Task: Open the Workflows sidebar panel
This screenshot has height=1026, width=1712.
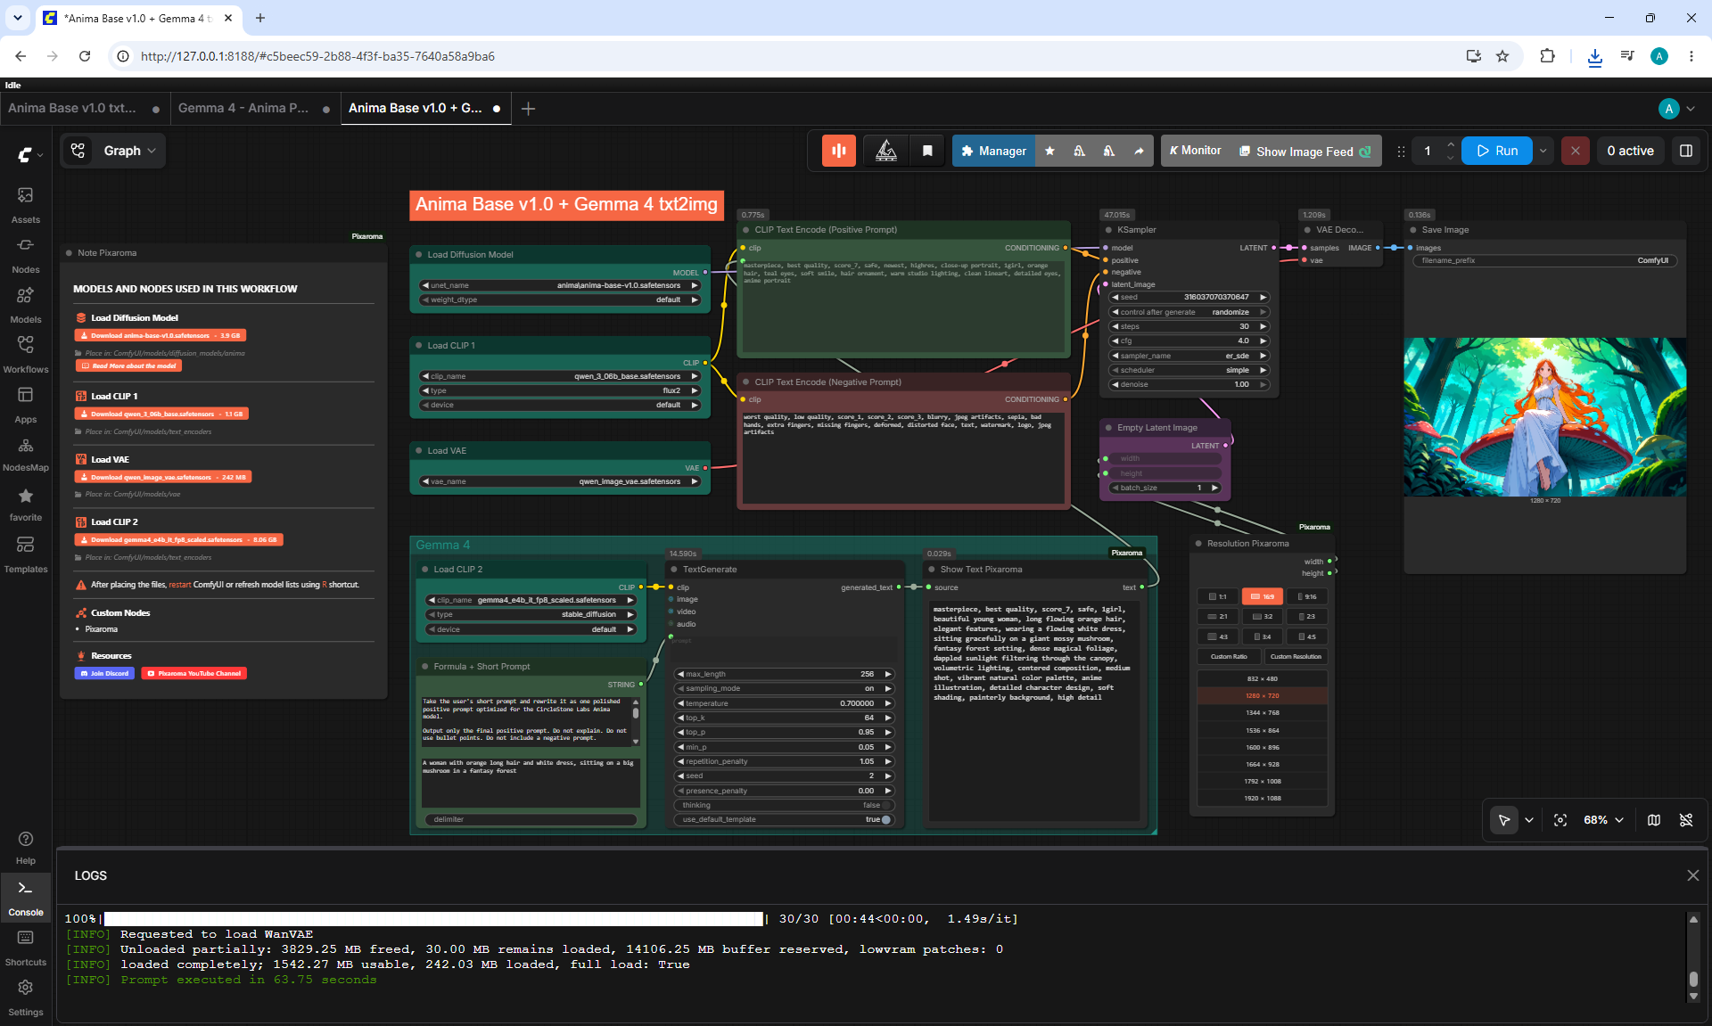Action: pyautogui.click(x=25, y=355)
